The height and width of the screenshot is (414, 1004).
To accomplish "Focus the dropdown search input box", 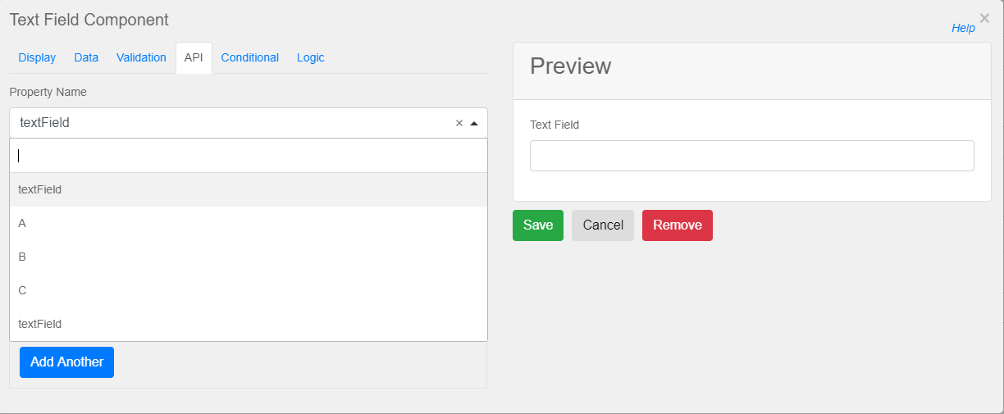I will coord(249,156).
